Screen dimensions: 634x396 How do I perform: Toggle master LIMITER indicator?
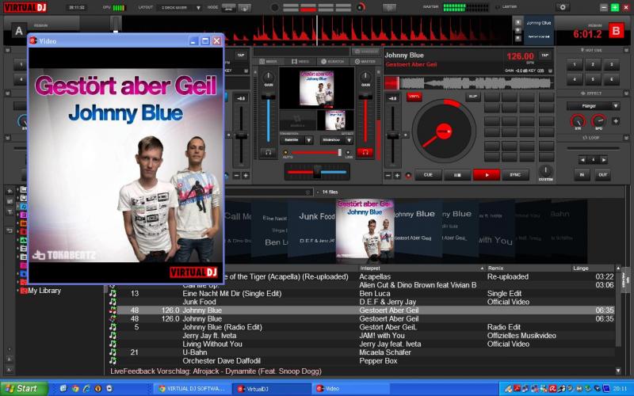[498, 7]
